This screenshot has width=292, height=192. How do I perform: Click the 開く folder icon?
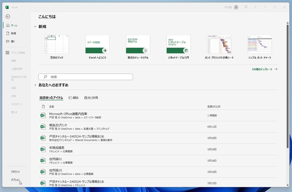[x=8, y=41]
